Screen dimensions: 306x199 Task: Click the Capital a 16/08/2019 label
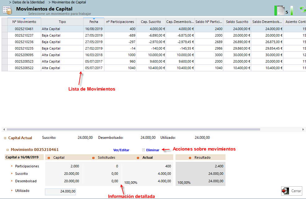(x=22, y=157)
